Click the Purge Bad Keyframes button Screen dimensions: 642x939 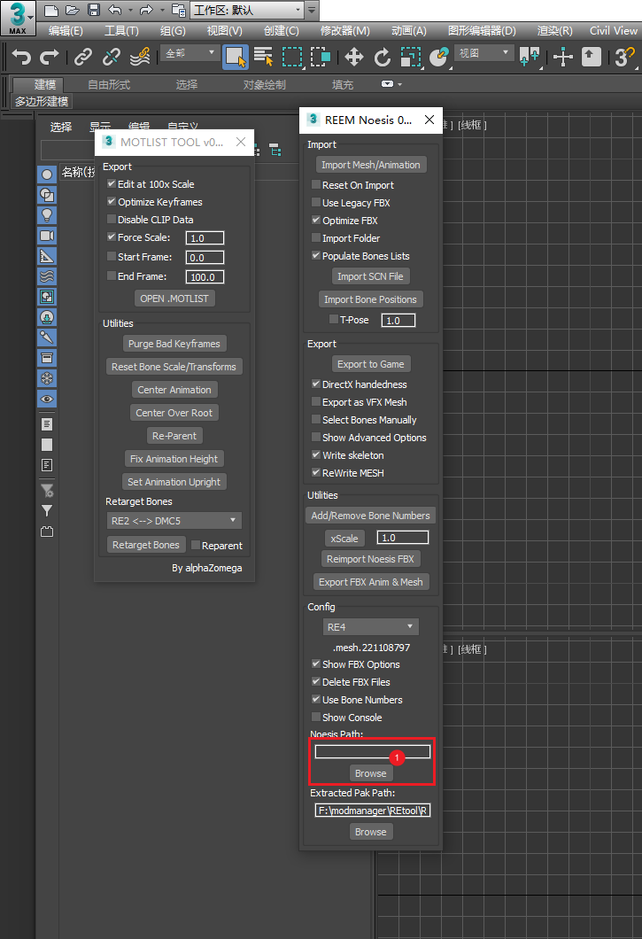(x=174, y=344)
